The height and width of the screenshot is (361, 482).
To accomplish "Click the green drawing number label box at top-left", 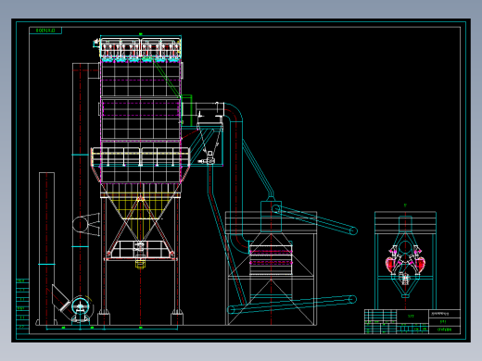I will (45, 31).
